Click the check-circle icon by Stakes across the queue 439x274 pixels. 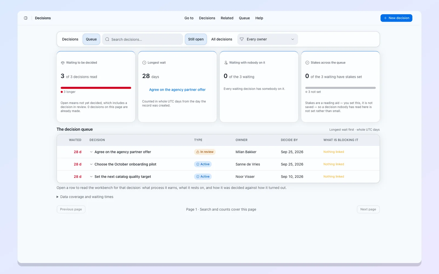(307, 63)
